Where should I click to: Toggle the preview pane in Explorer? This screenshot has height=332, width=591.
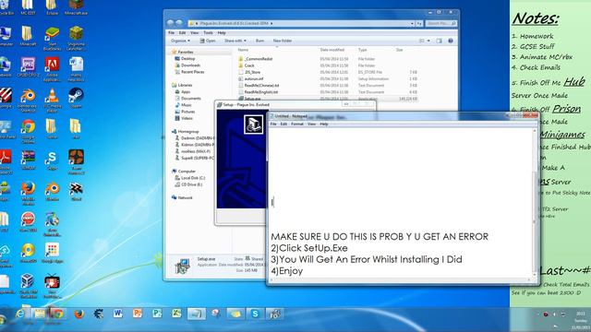pyautogui.click(x=440, y=41)
